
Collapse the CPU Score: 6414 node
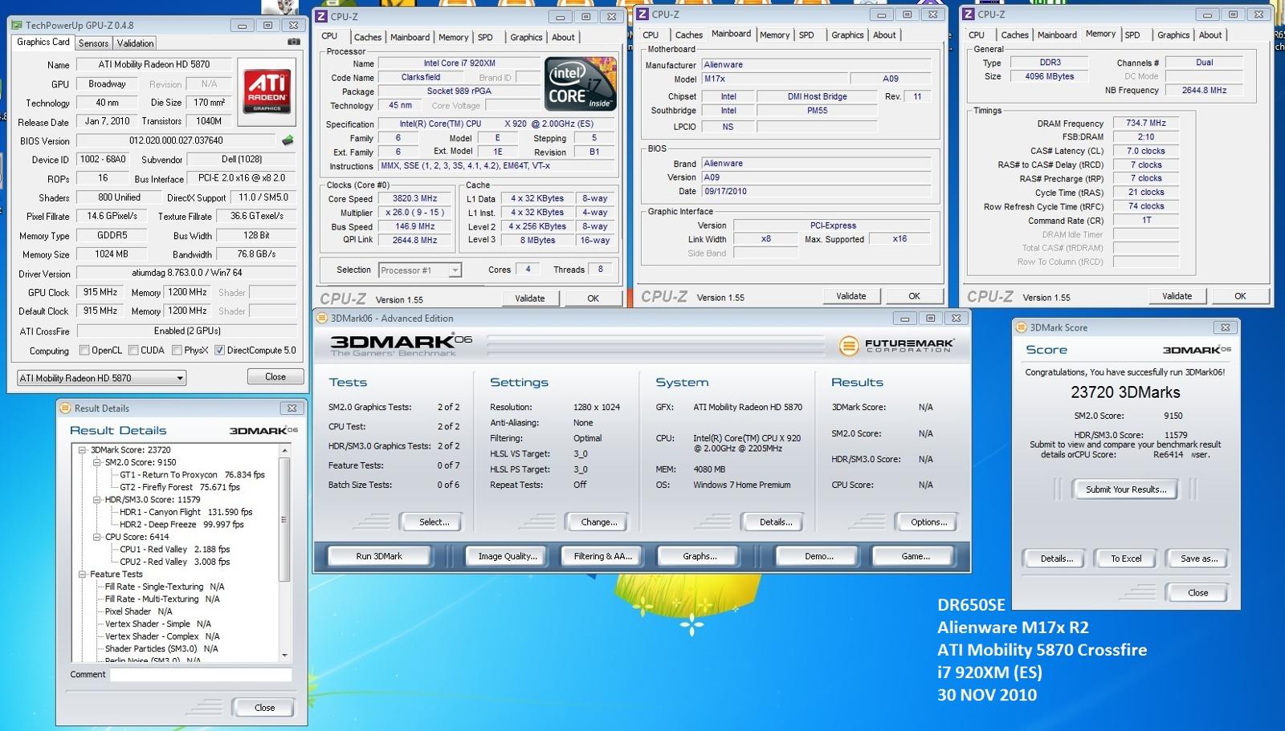96,537
